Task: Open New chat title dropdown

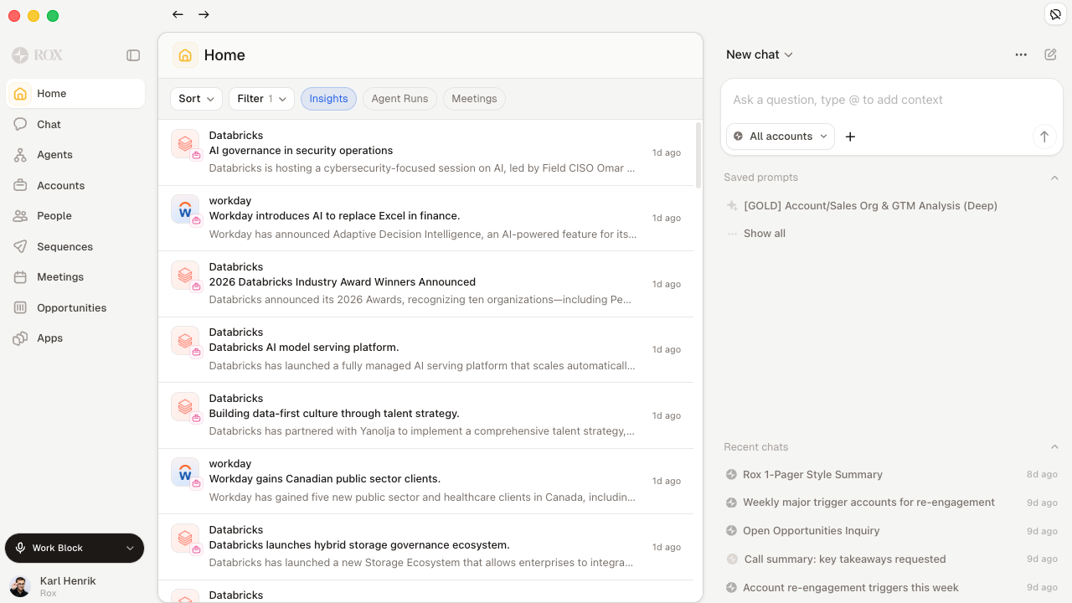Action: [x=760, y=54]
